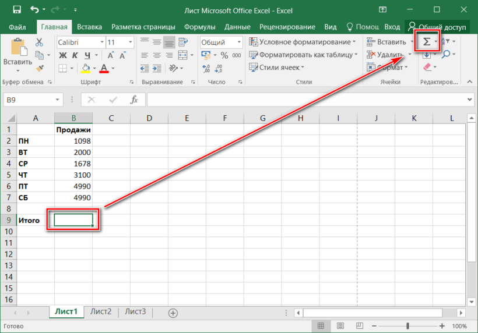The width and height of the screenshot is (478, 333).
Task: Click the accounting number format icon
Action: tap(206, 55)
